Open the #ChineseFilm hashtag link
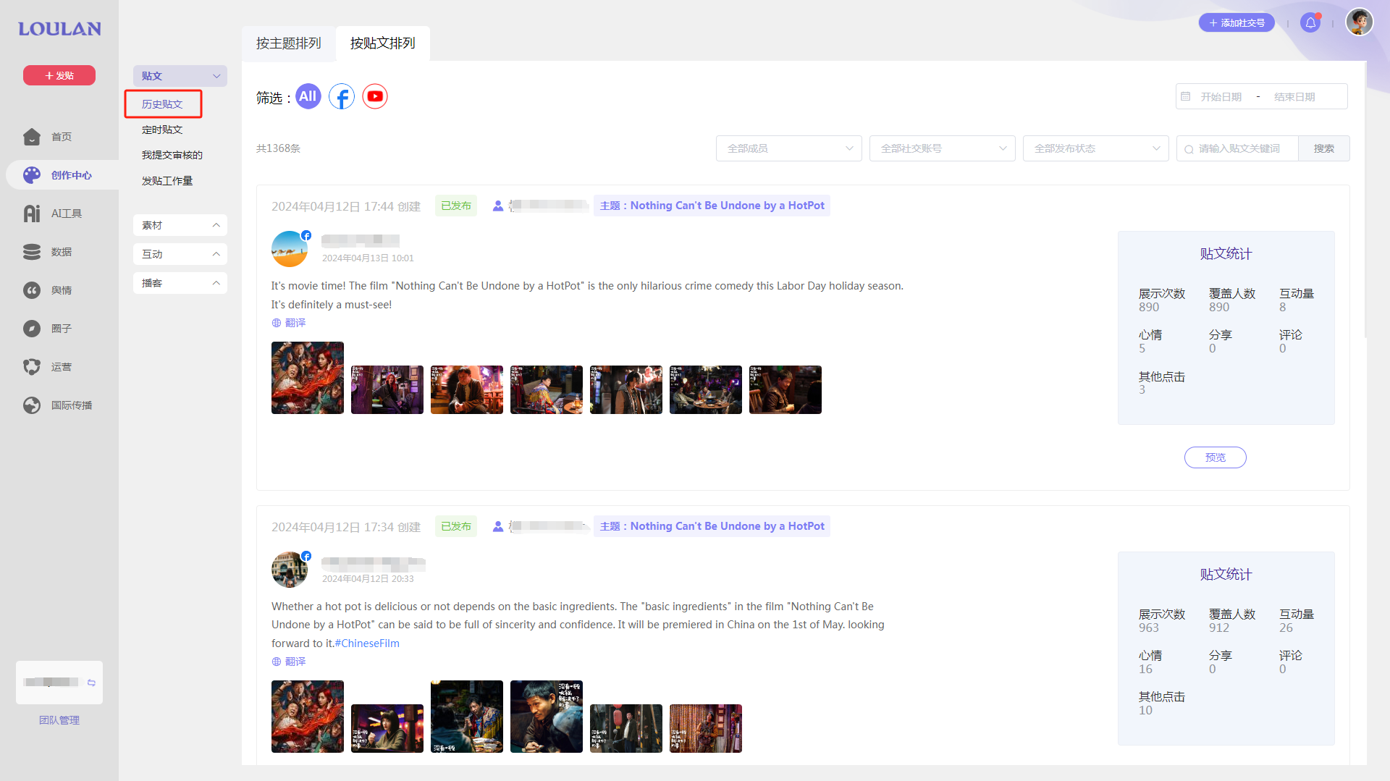This screenshot has width=1390, height=781. [367, 643]
